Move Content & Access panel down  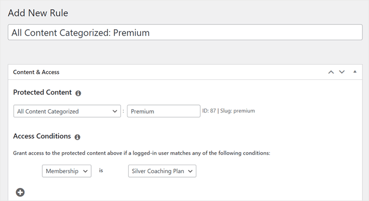342,72
